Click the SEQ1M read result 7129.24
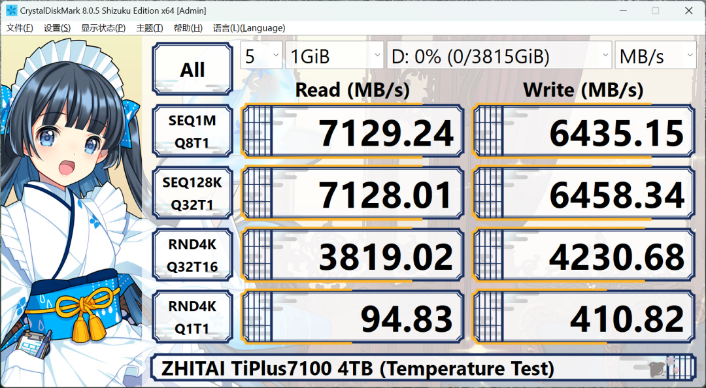 (x=352, y=131)
